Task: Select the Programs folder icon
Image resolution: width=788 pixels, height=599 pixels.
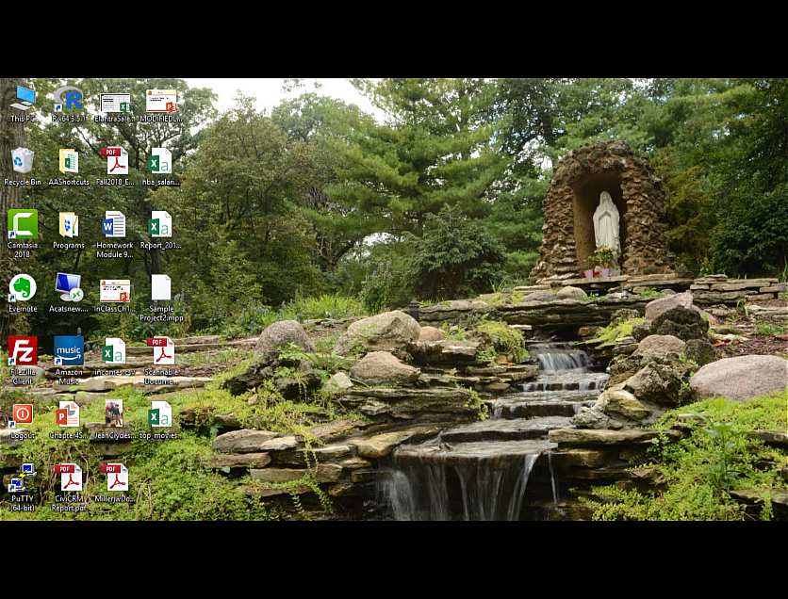Action: 68,225
